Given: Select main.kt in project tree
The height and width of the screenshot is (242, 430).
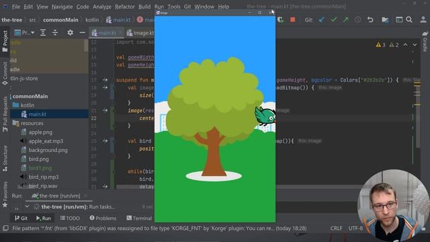Looking at the screenshot, I should [x=38, y=114].
